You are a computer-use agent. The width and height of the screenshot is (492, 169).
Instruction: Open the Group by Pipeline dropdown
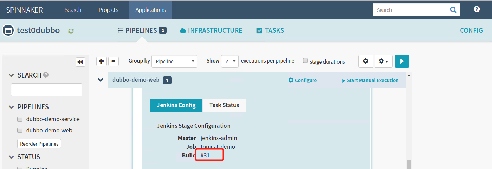coord(174,61)
